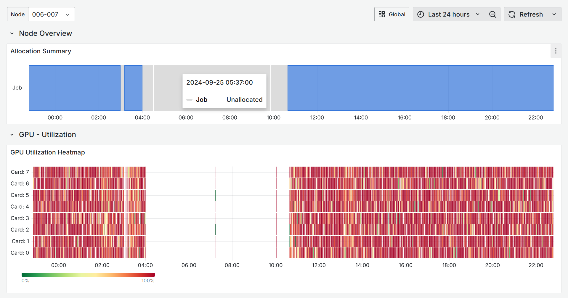Click the tooltip timestamp 2024-09-25 05:37:00

219,82
